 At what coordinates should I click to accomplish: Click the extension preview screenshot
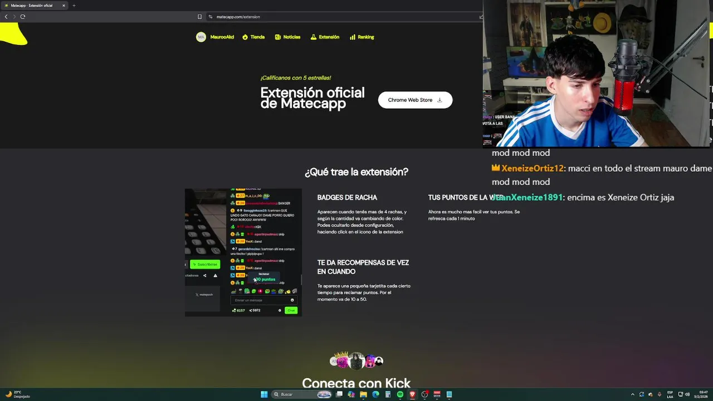(243, 252)
